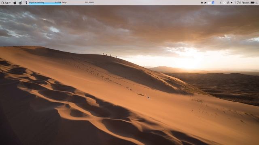Screen dimensions: 259x145
Task: Open the white tray icon next to play arrow
Action: 209,3
